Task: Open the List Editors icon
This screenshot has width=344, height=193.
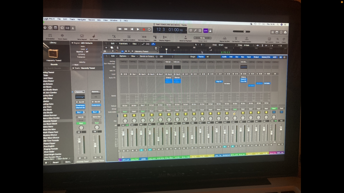Action: 273,32
